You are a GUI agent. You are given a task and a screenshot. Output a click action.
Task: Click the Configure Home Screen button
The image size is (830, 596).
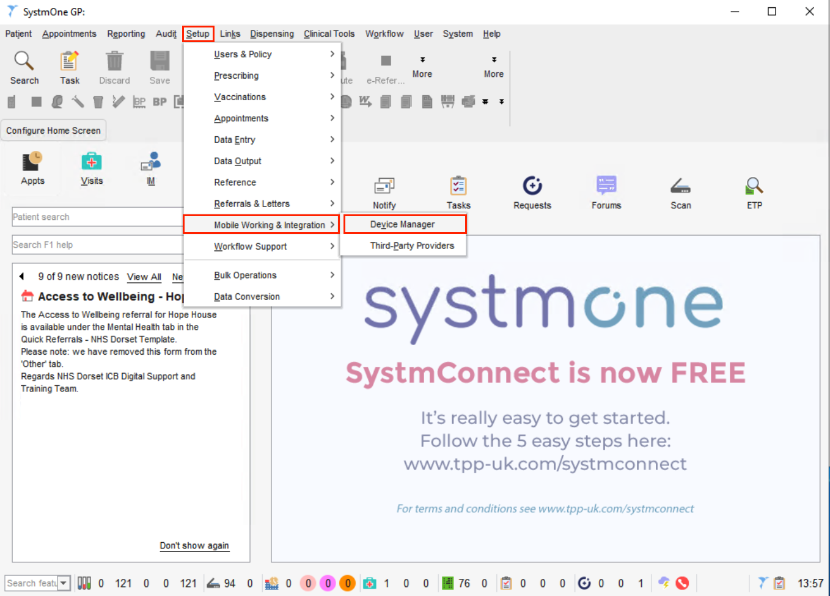54,131
